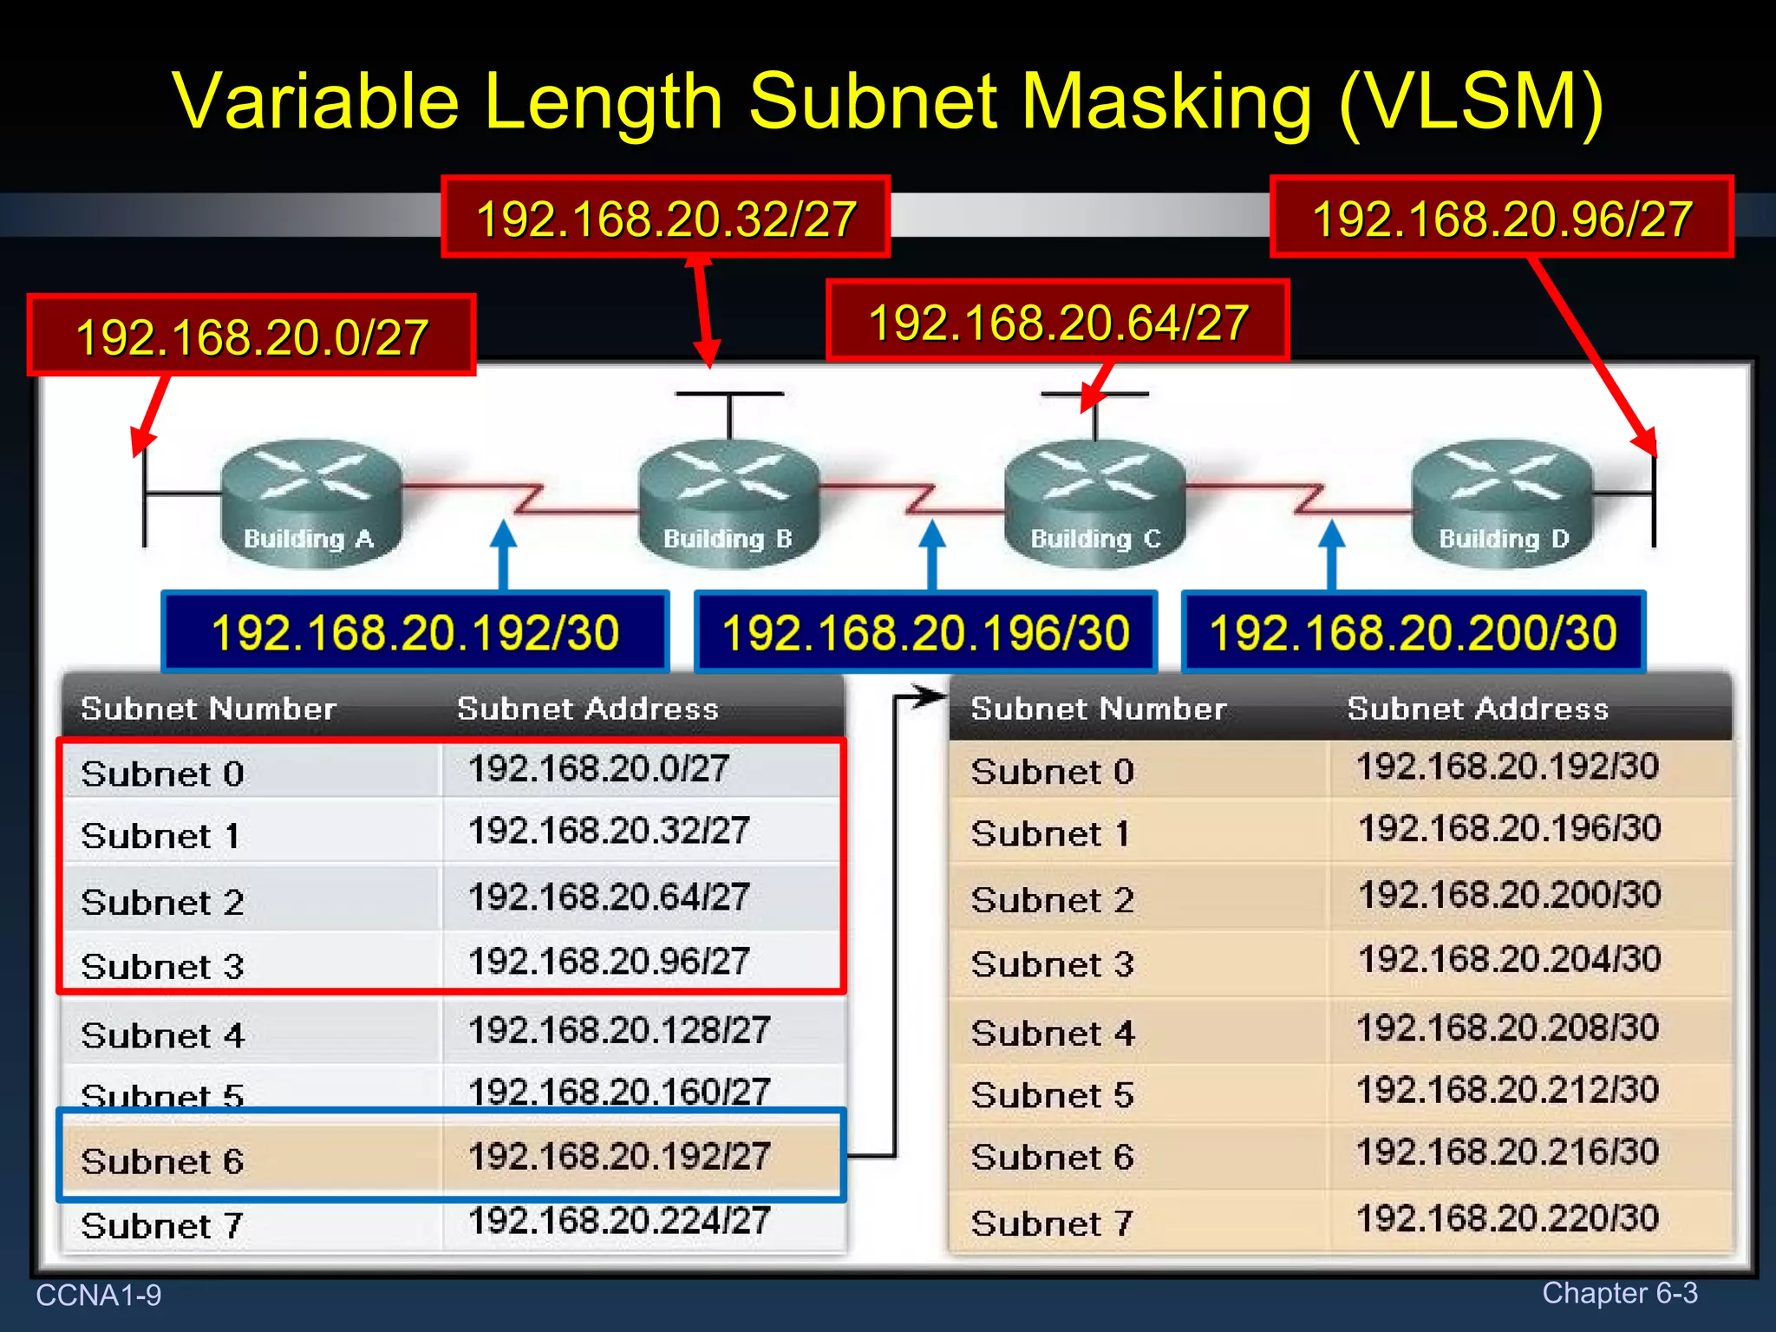The height and width of the screenshot is (1332, 1776).
Task: Select the Building C router icon
Action: 1094,502
